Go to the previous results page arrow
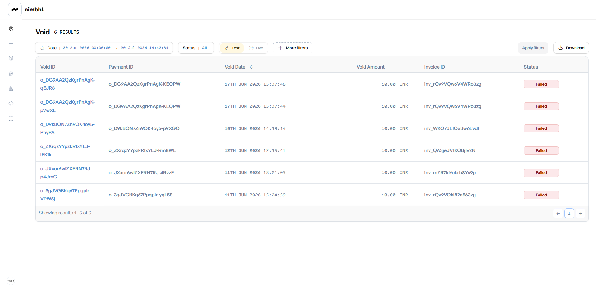596x291 pixels. [558, 214]
